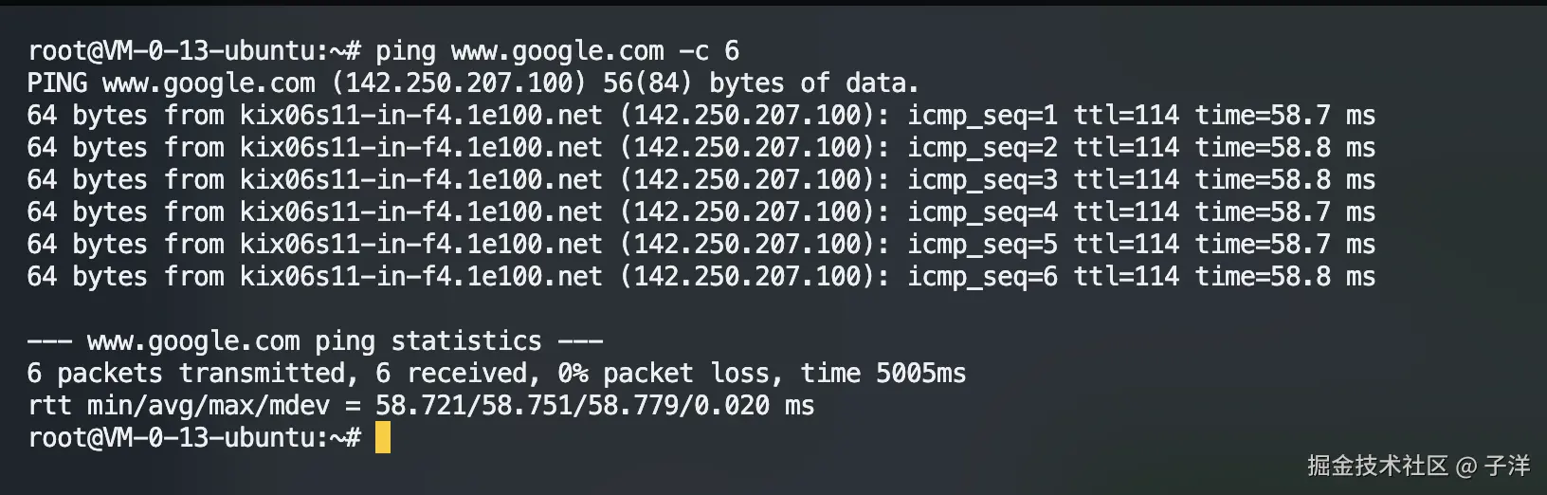The image size is (1547, 495).
Task: Click the "www.google.com ping statistics" header
Action: (x=315, y=341)
